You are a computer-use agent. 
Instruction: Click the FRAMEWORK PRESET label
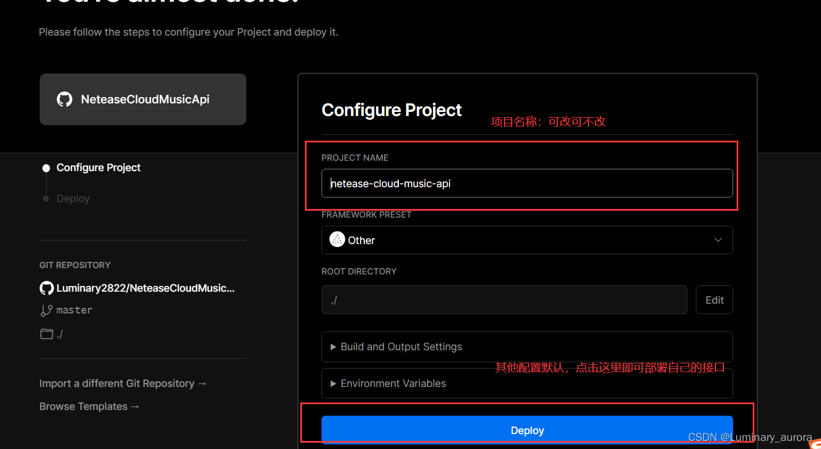(x=366, y=215)
